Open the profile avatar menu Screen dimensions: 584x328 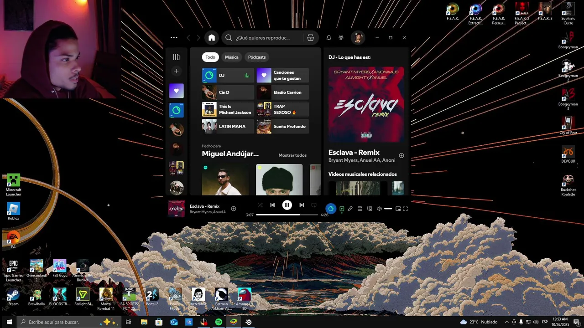click(x=358, y=38)
